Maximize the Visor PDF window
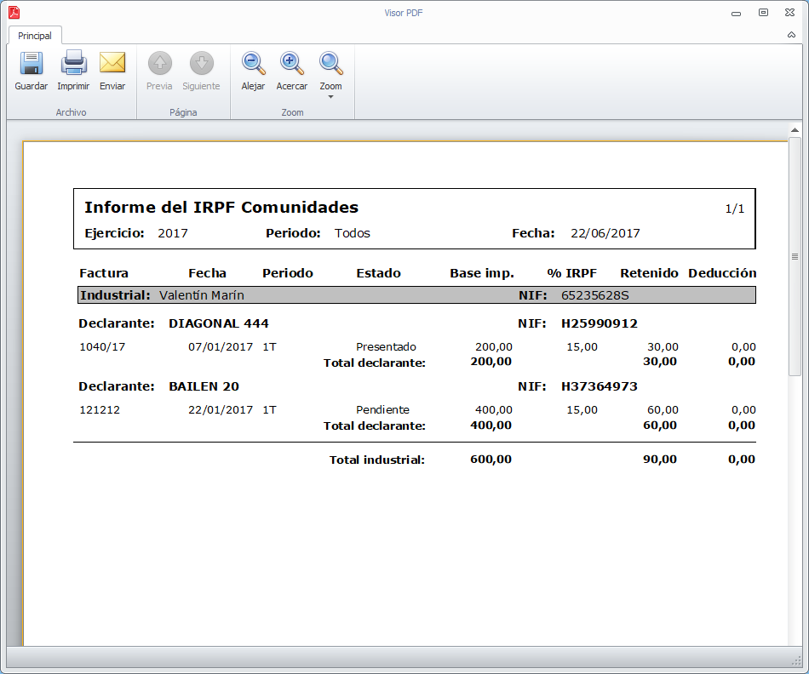The width and height of the screenshot is (809, 674). tap(763, 13)
